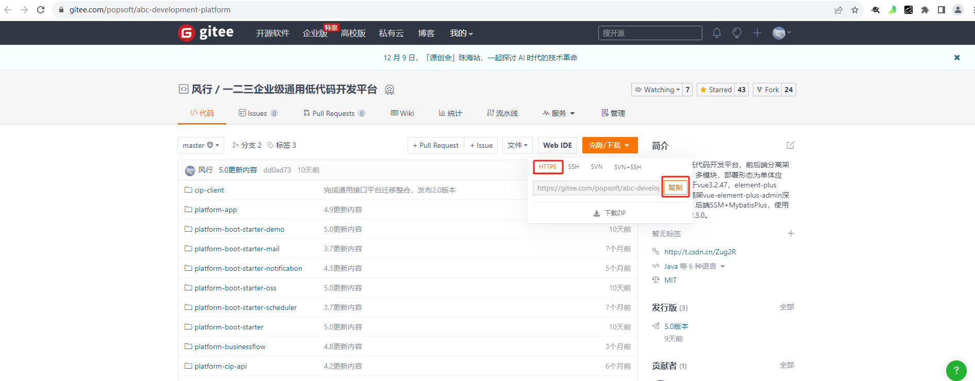Add a tag with plus icon
Screen dimensions: 975x381
791,234
